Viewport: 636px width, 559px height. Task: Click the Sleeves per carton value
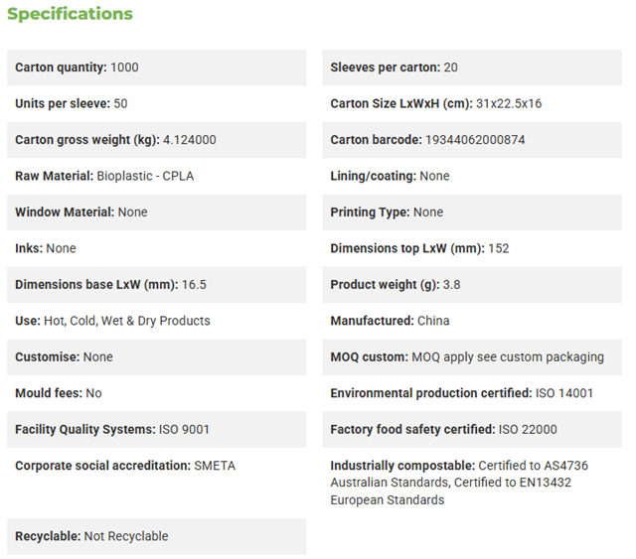[450, 68]
